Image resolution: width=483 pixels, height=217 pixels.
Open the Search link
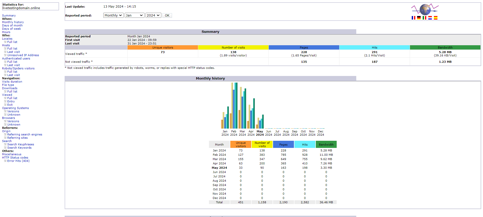7,141
